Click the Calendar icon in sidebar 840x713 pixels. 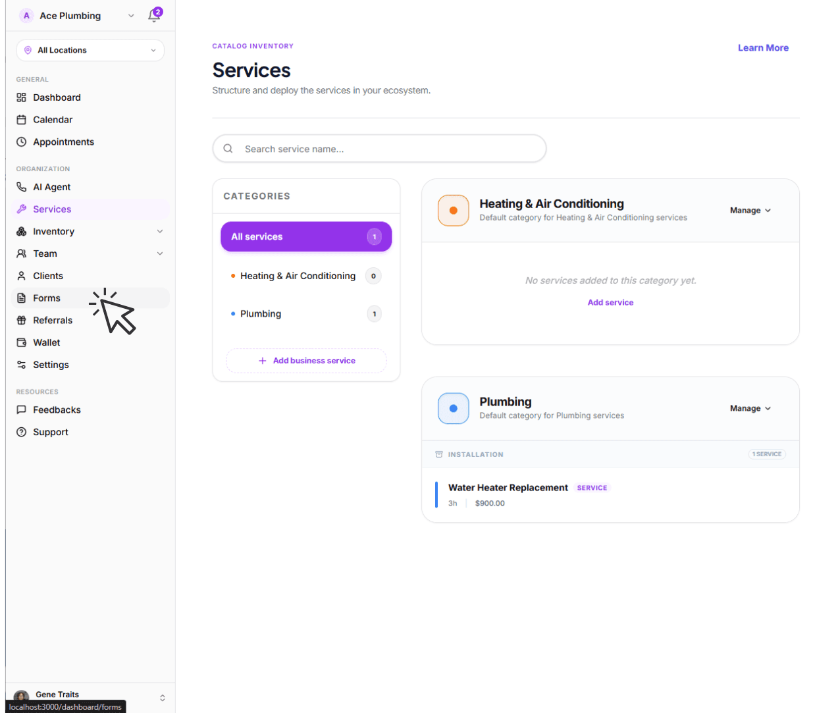tap(21, 120)
